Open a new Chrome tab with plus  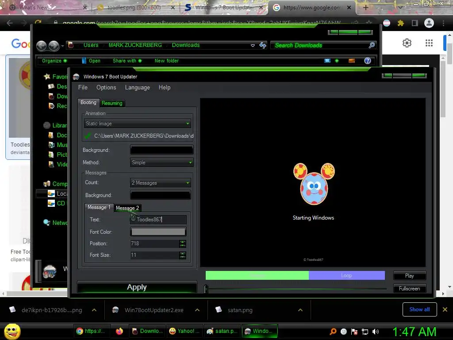click(x=365, y=8)
